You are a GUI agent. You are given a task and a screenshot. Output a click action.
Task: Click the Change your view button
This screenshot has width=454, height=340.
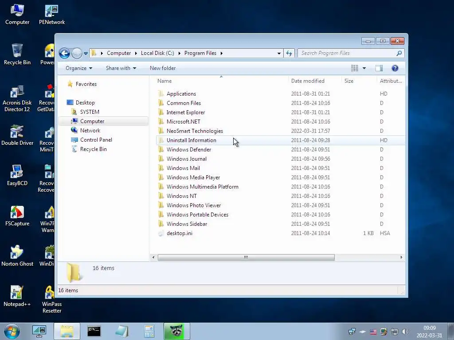coord(355,68)
